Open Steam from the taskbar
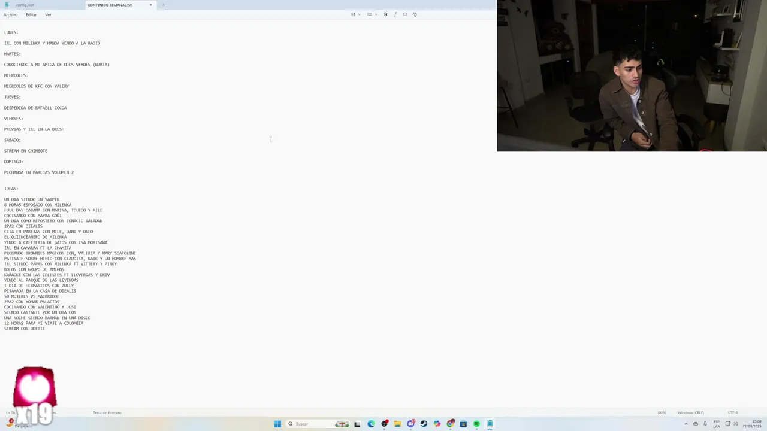Viewport: 767px width, 431px height. 424,424
